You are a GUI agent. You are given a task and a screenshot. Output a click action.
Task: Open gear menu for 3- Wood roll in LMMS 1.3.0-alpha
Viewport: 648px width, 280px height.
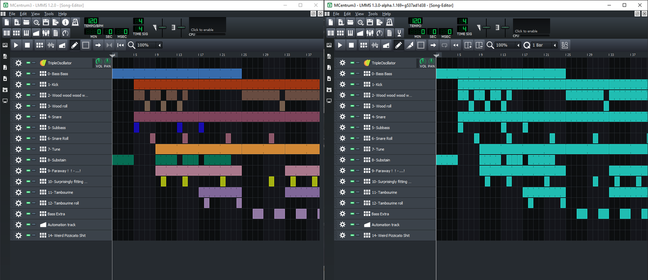343,106
